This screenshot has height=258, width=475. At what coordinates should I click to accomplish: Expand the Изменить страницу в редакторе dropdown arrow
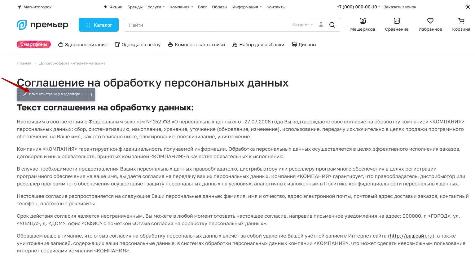tap(83, 94)
